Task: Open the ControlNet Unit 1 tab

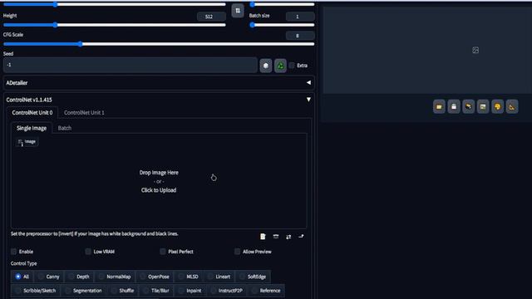Action: tap(84, 113)
